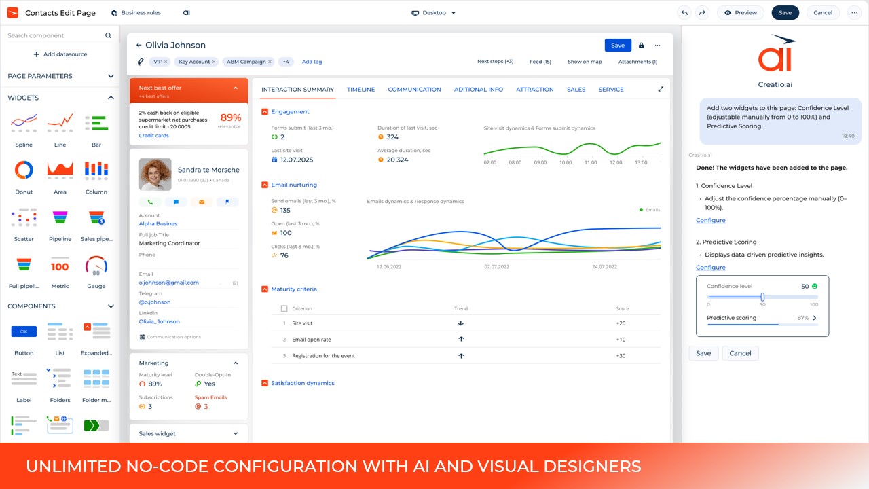Check the Criterion header checkbox
Image resolution: width=869 pixels, height=489 pixels.
(284, 308)
